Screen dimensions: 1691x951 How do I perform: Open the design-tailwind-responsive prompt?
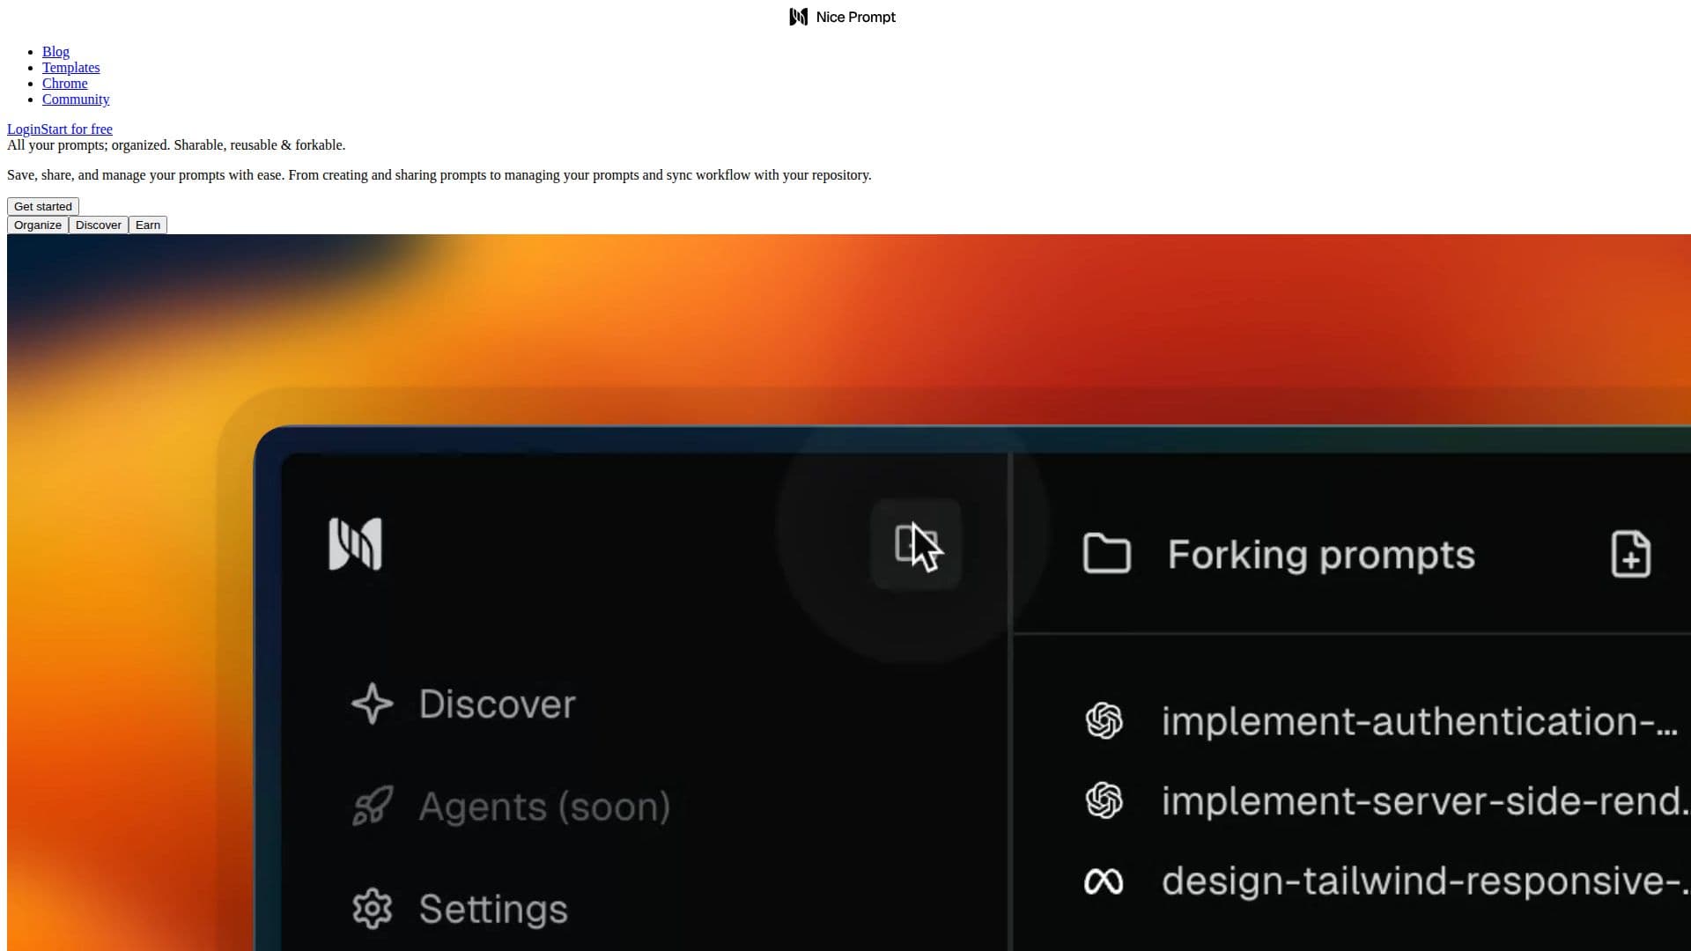pos(1425,881)
